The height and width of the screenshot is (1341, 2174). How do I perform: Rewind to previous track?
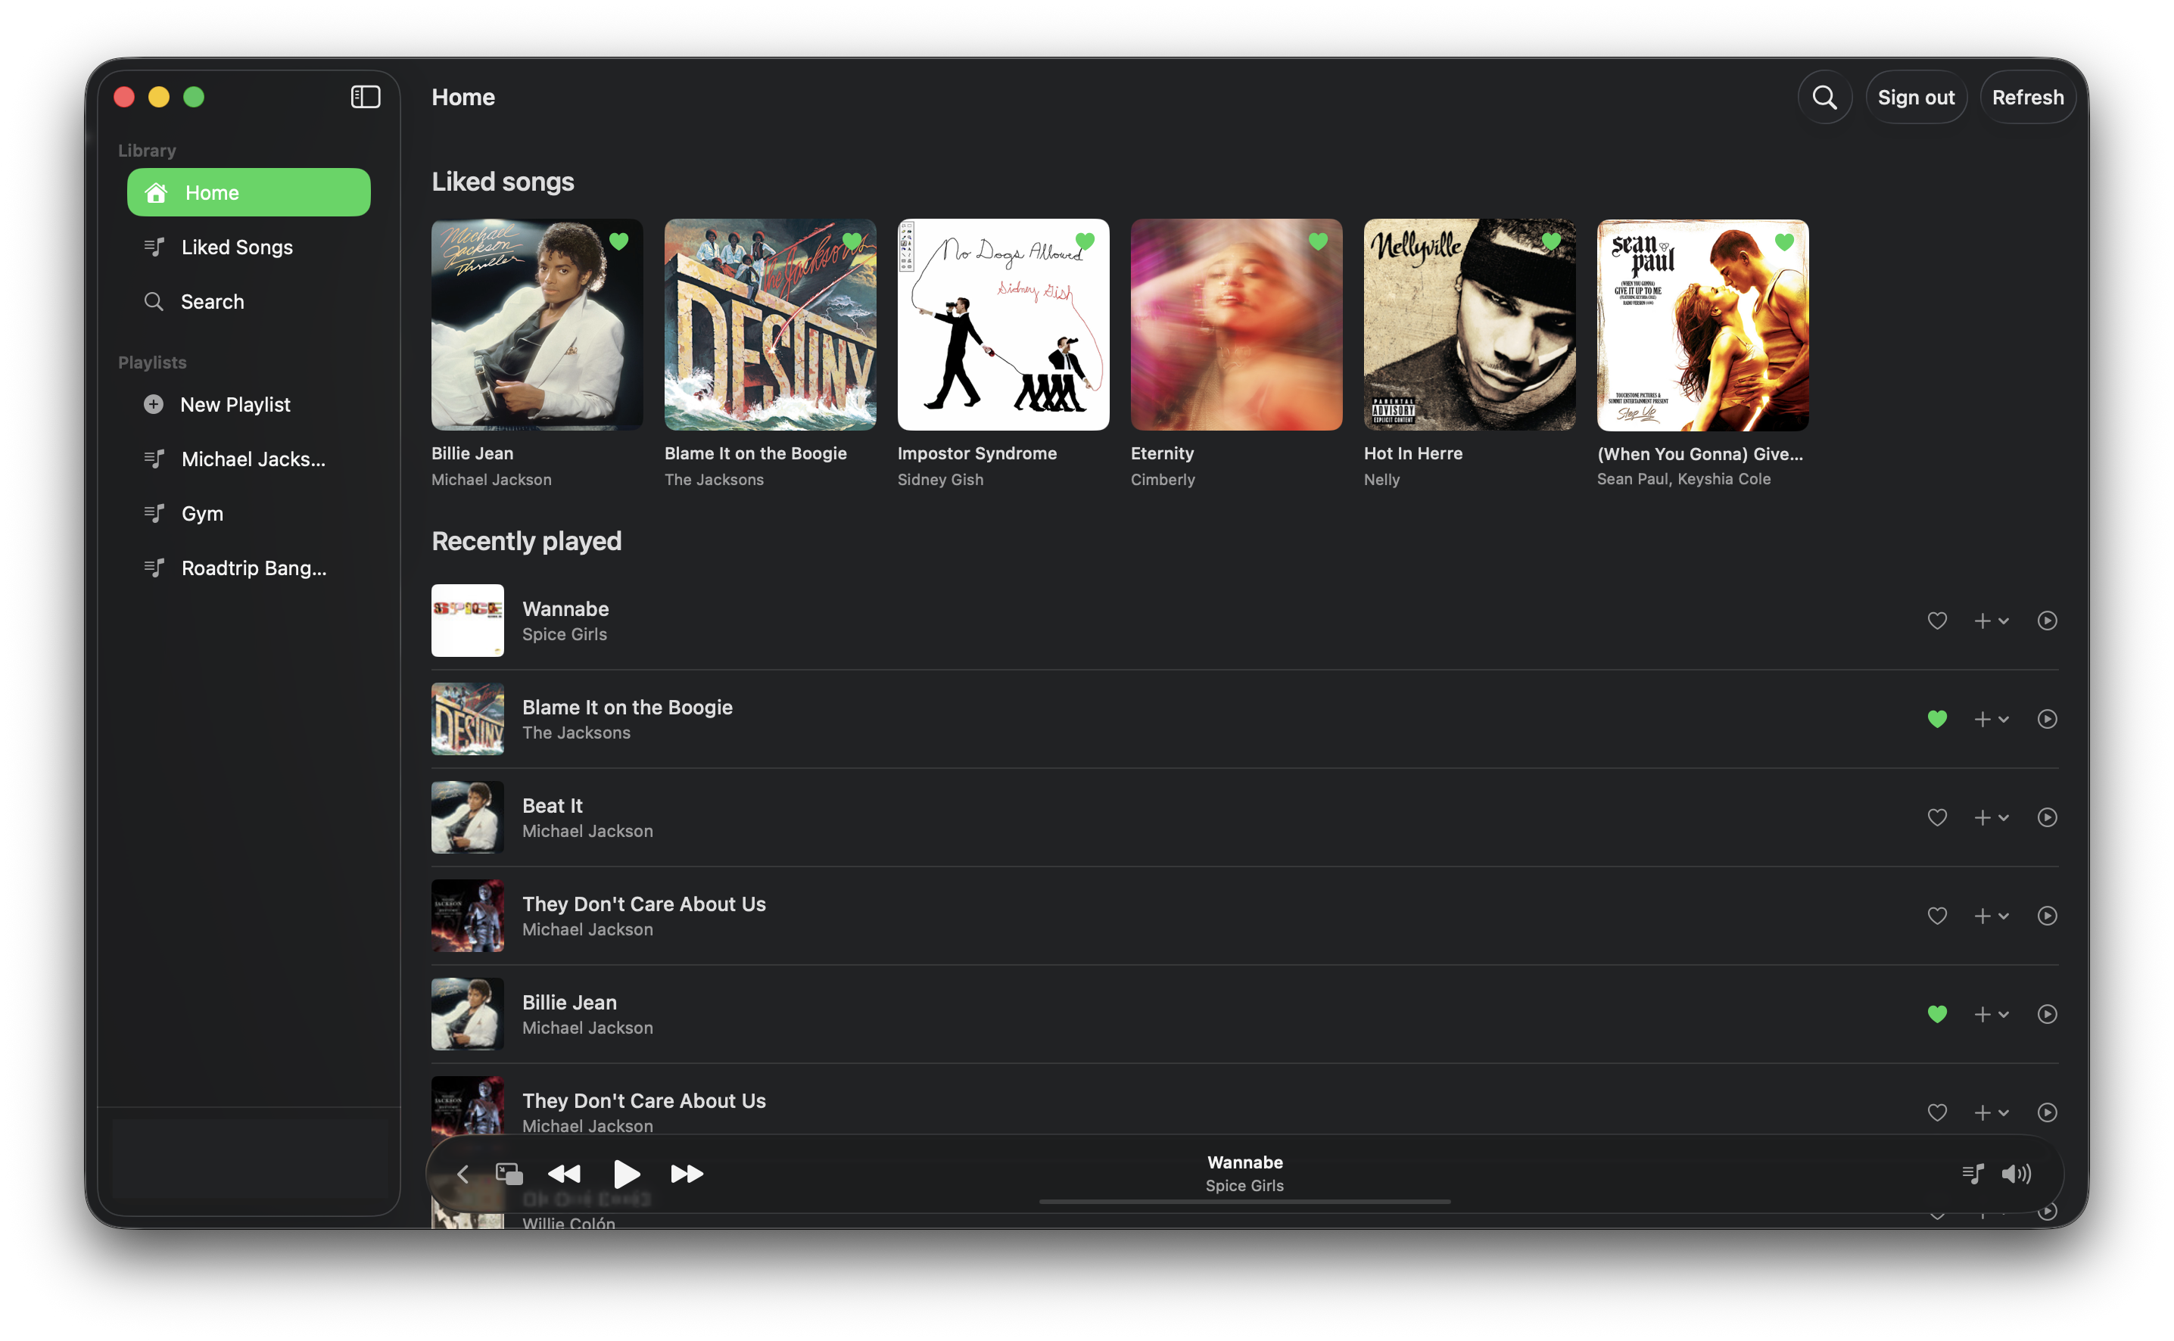pyautogui.click(x=564, y=1173)
